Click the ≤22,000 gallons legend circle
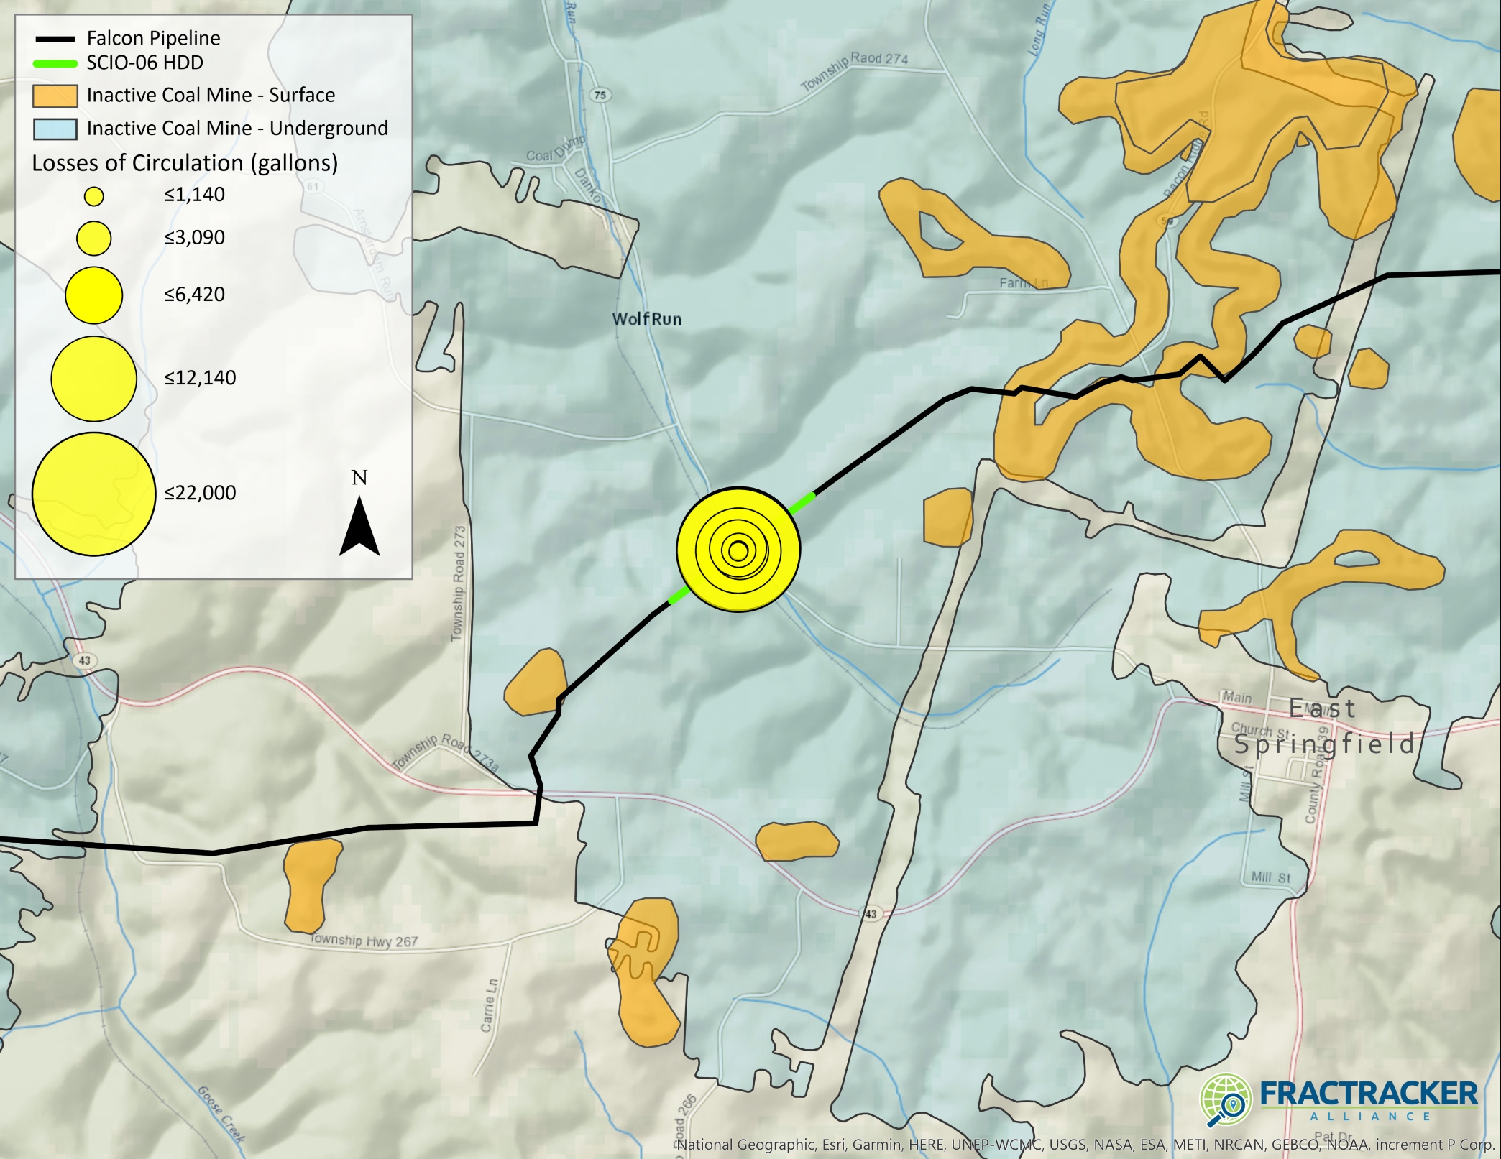 click(94, 494)
